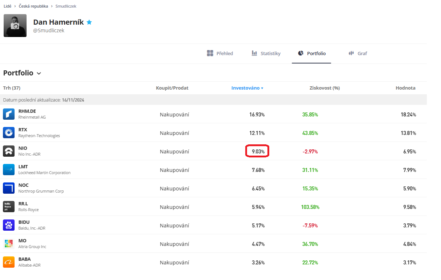Click the Northrop Grumman logo icon

pyautogui.click(x=9, y=188)
